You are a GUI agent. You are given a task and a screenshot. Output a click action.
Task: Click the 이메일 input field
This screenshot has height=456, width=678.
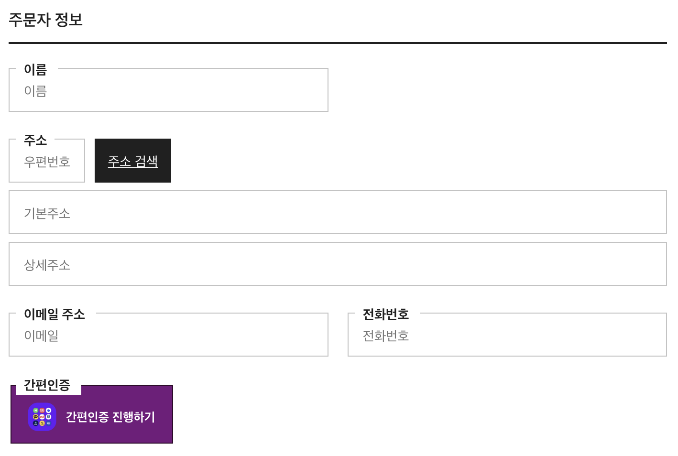coord(168,335)
